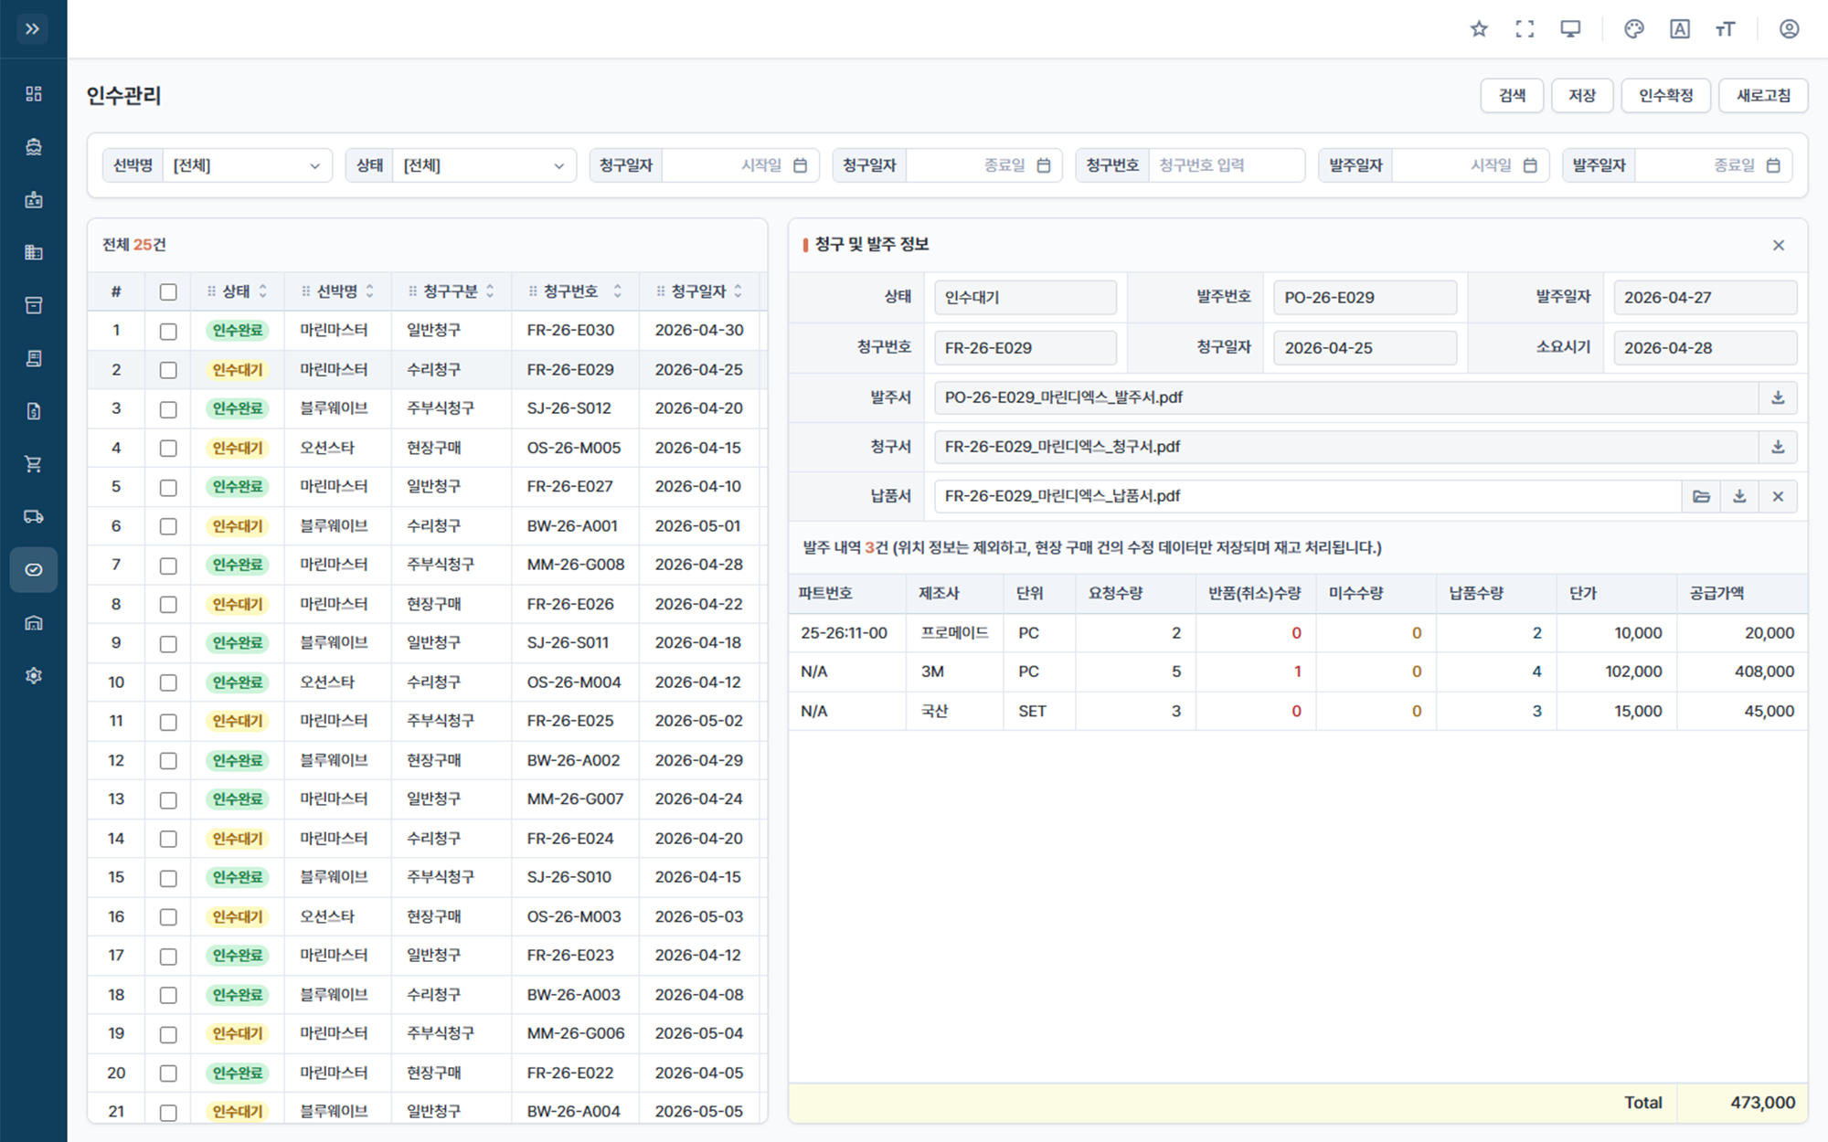Click the 검색 button
1828x1142 pixels.
pyautogui.click(x=1512, y=95)
